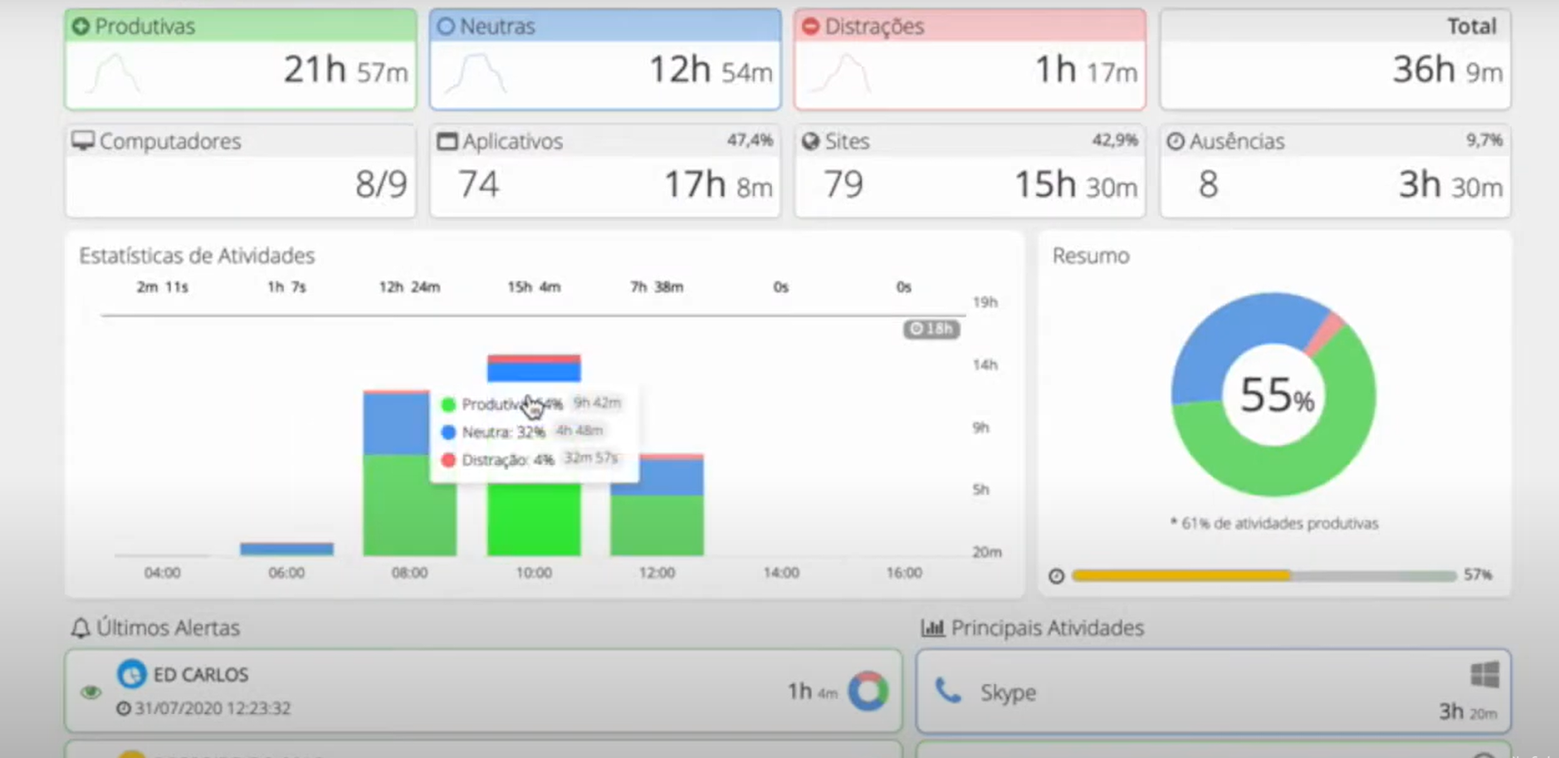Click the Computadores monitor icon
1559x758 pixels.
(81, 140)
